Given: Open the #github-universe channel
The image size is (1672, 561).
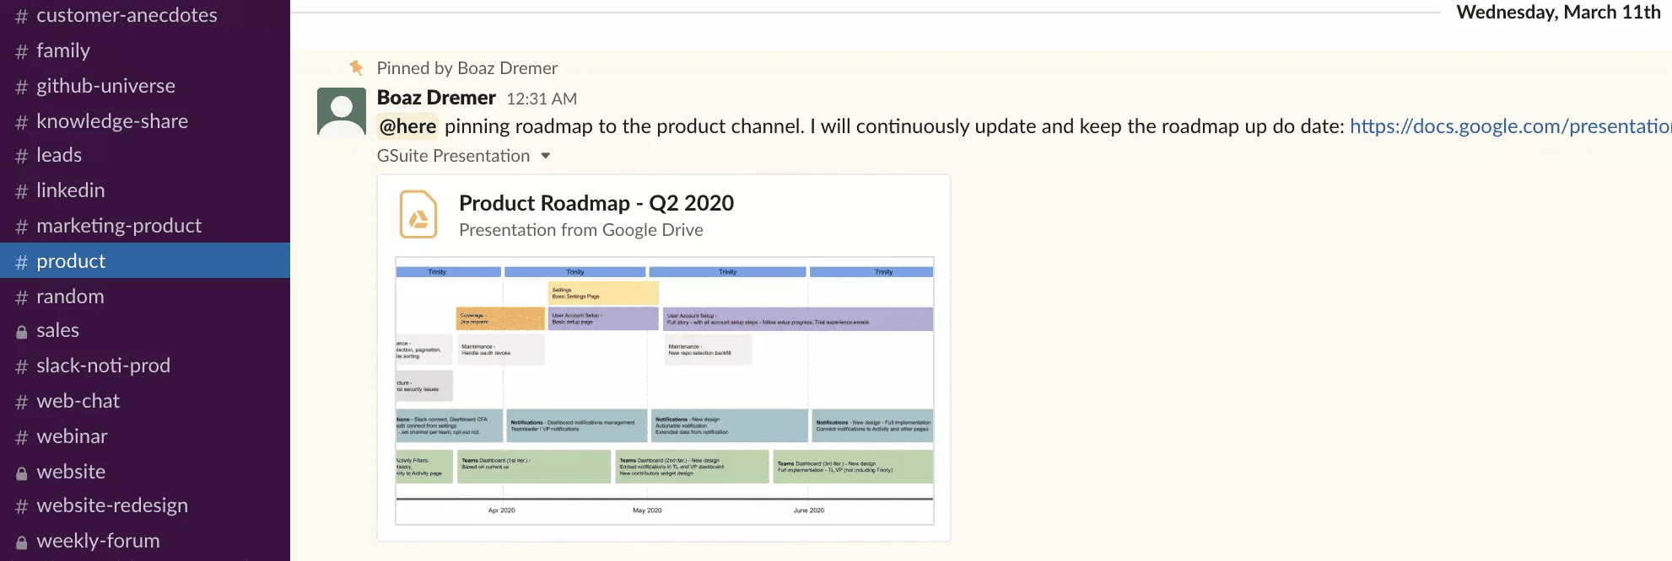Looking at the screenshot, I should tap(105, 85).
